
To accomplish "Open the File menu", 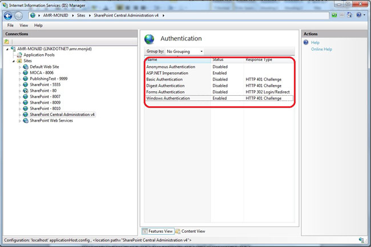I will coord(10,25).
